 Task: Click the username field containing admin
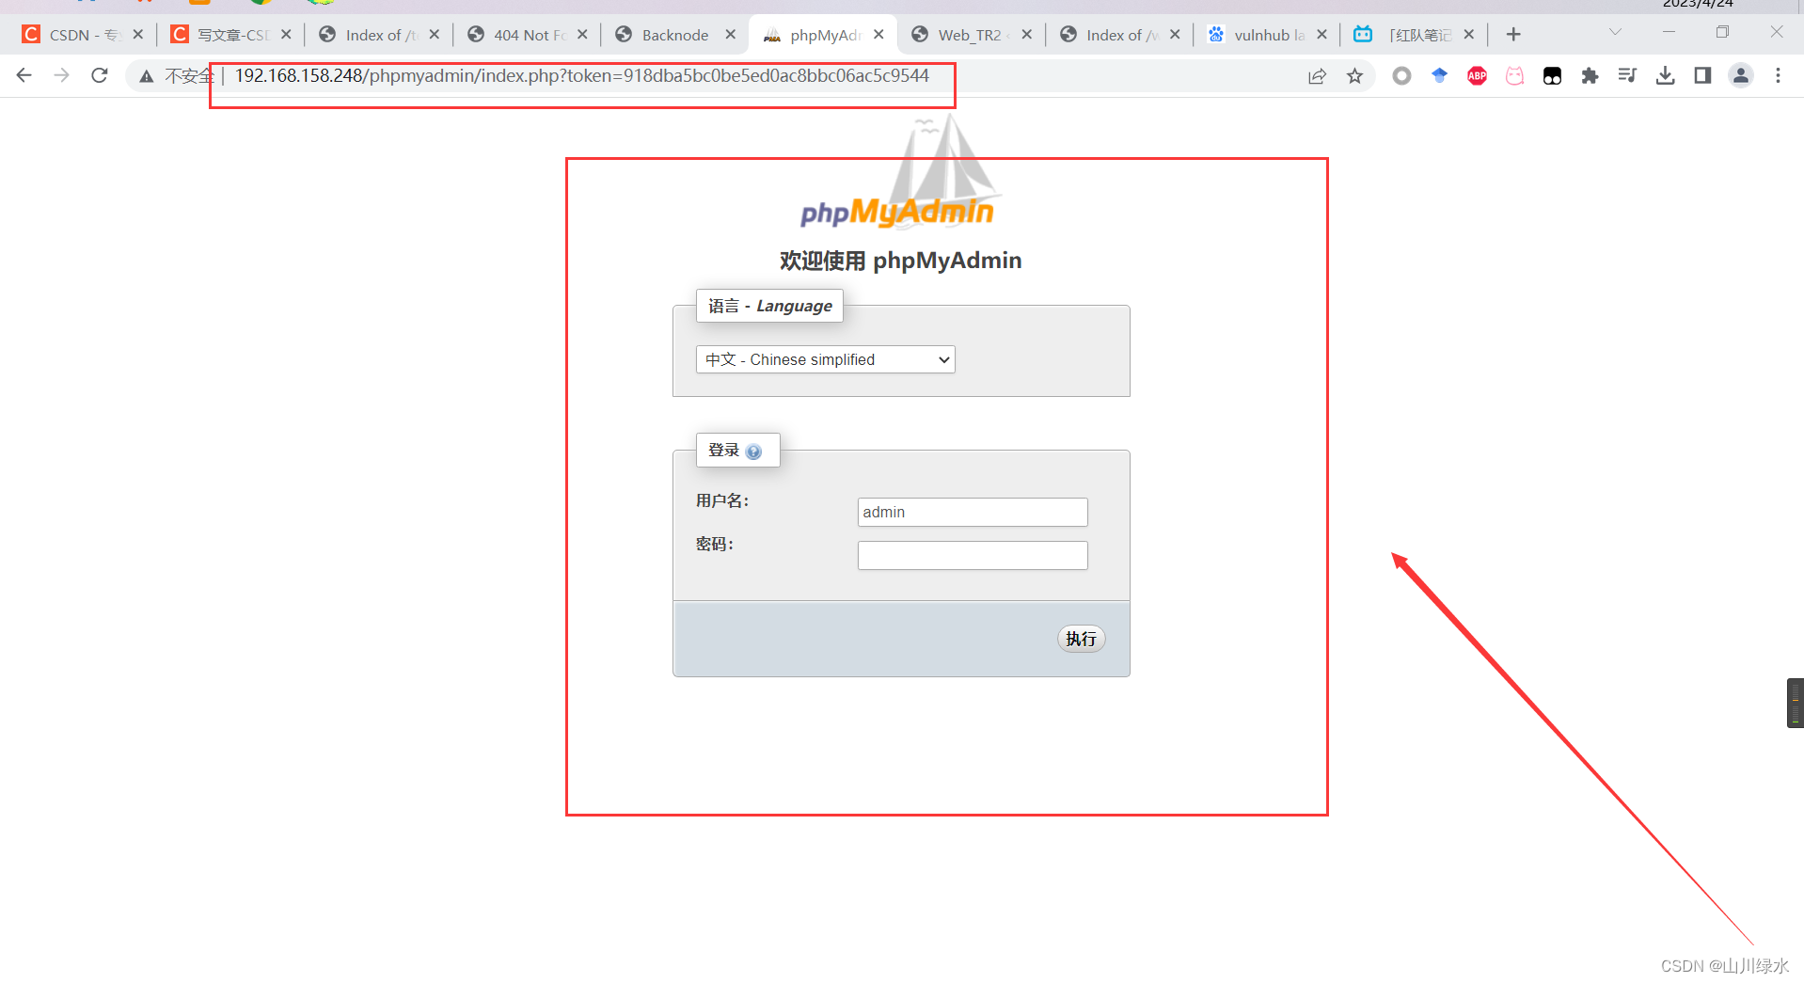click(973, 512)
